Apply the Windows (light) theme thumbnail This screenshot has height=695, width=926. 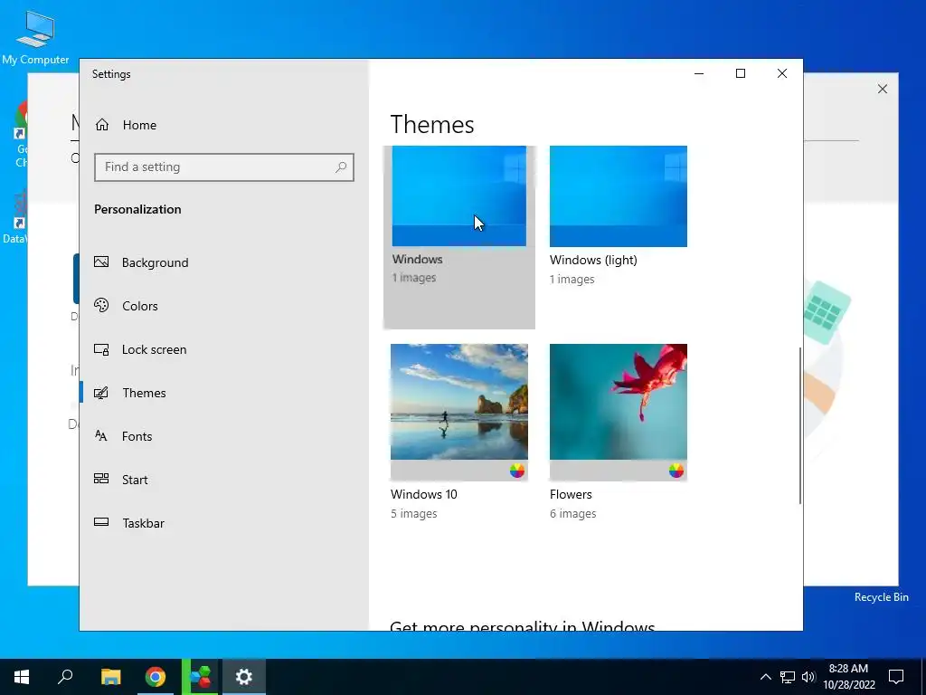click(x=619, y=196)
